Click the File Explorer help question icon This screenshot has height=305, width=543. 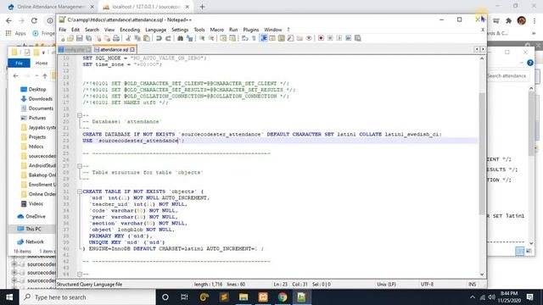coord(530,63)
